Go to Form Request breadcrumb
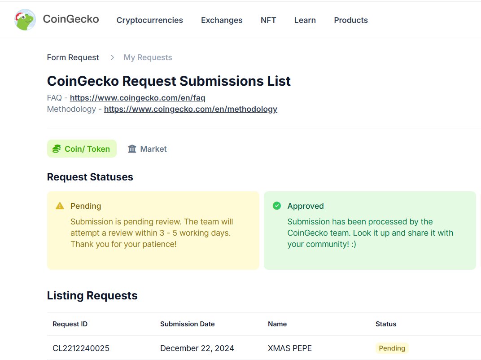 (73, 57)
